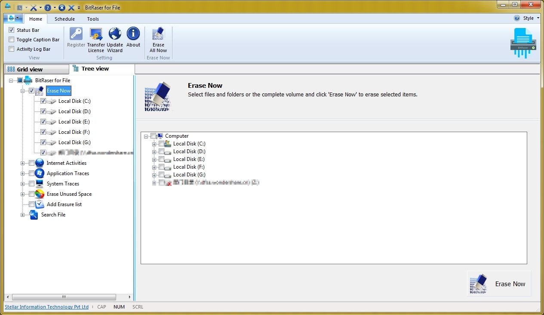Expand Local Disk (F:) in the right pane
544x315 pixels.
154,167
